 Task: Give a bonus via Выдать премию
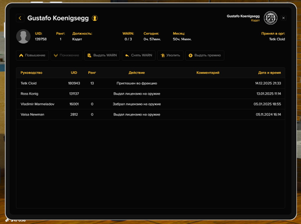(205, 55)
